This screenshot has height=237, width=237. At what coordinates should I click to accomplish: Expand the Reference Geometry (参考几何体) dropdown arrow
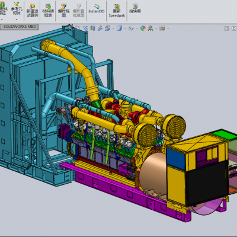(17, 20)
